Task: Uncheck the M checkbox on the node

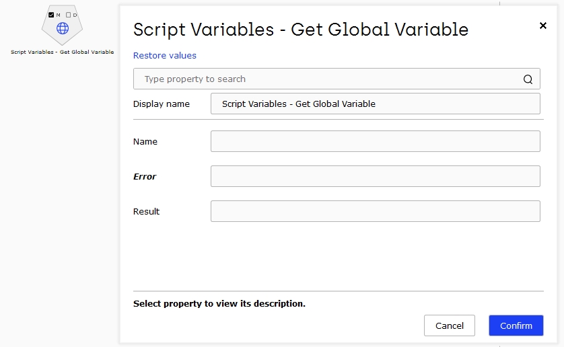Action: click(x=51, y=15)
